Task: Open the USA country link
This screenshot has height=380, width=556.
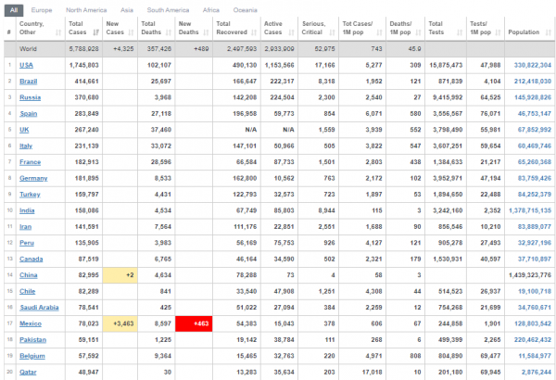Action: coord(26,65)
